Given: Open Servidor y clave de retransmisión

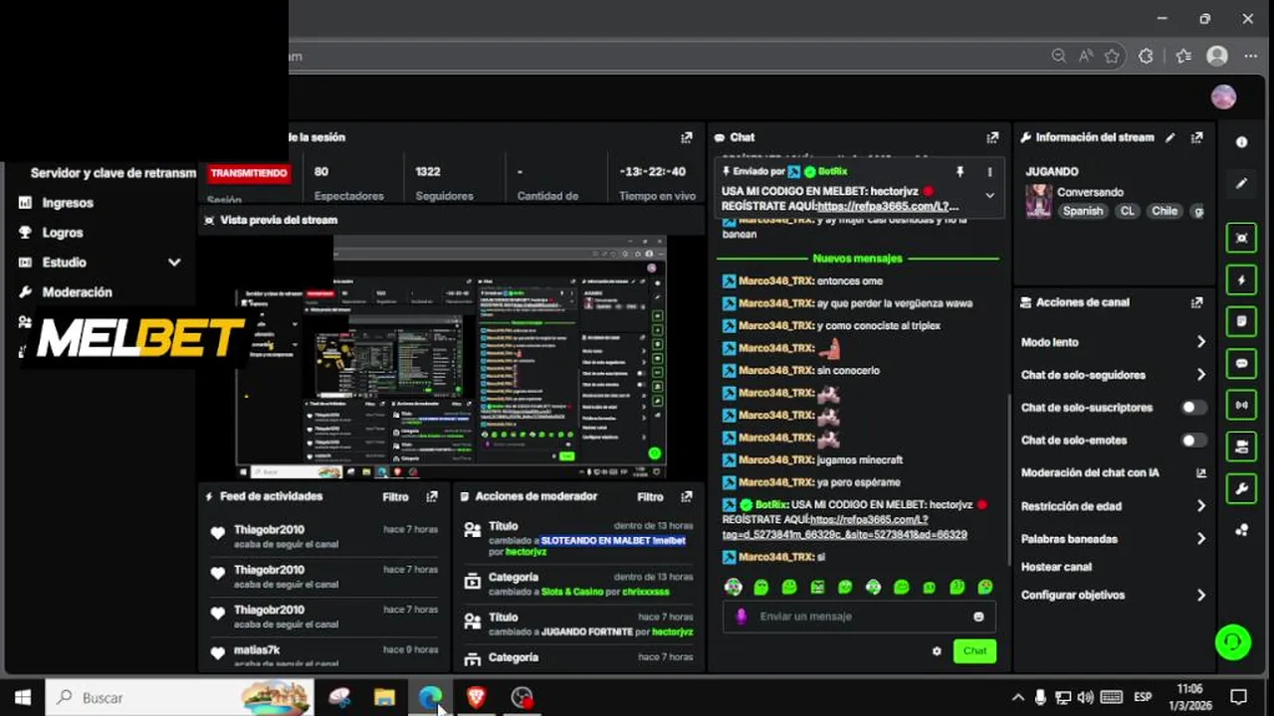Looking at the screenshot, I should [113, 173].
